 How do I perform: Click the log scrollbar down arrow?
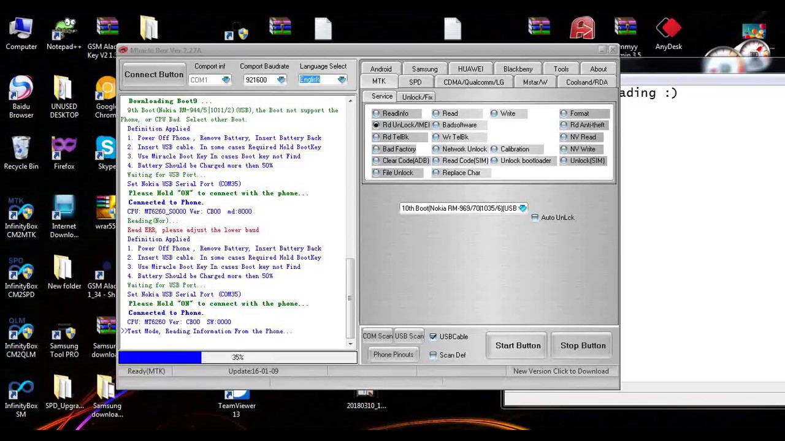pos(350,343)
